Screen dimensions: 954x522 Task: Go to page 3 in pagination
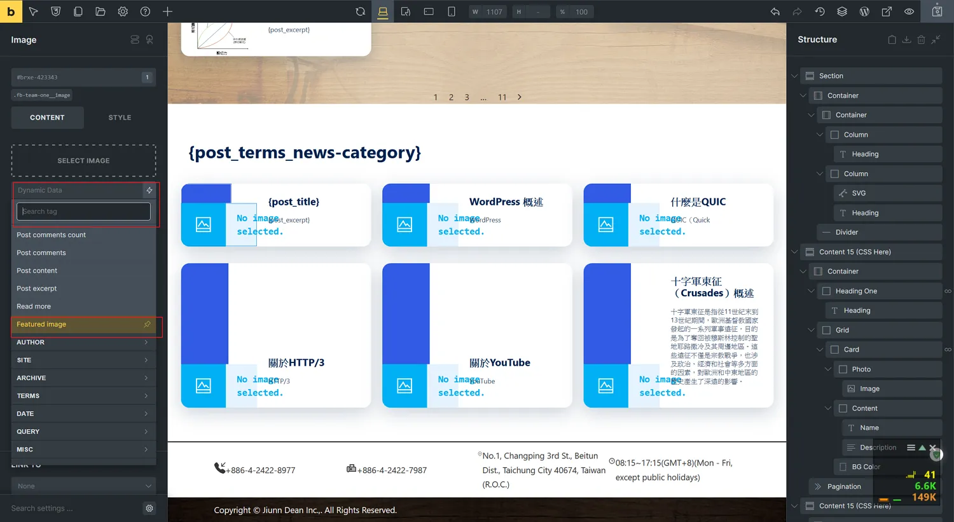[467, 97]
